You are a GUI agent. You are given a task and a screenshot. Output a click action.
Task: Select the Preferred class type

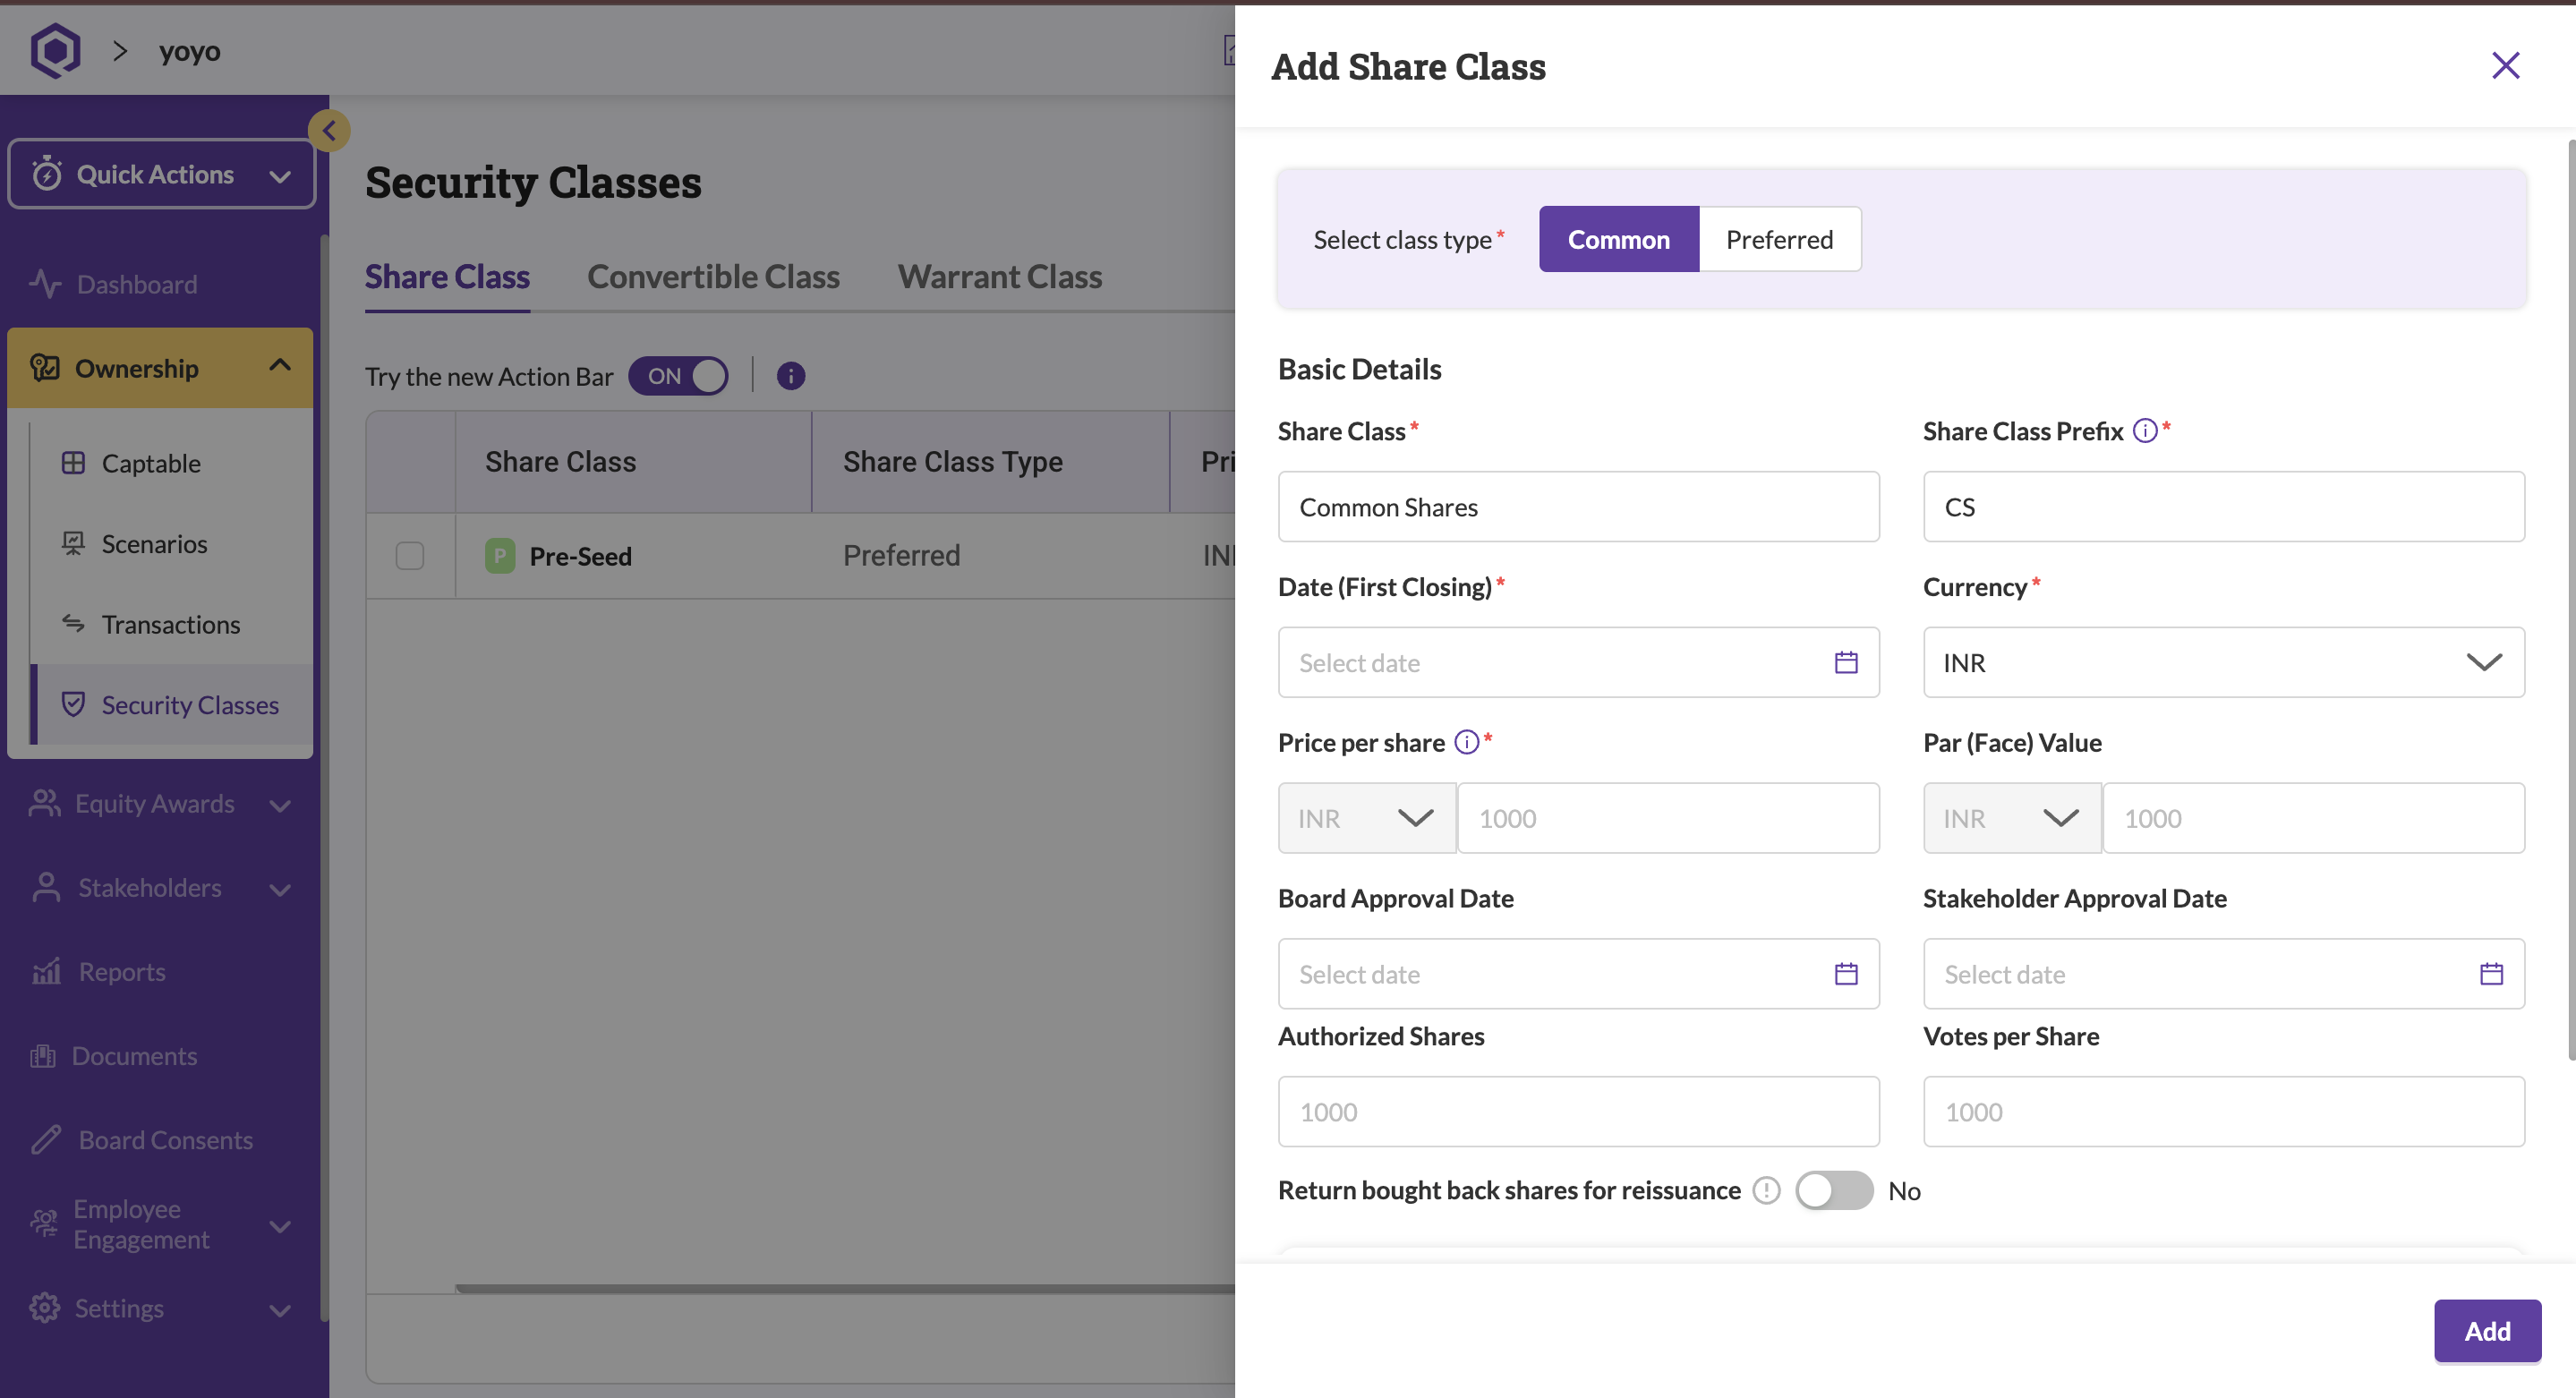1779,239
